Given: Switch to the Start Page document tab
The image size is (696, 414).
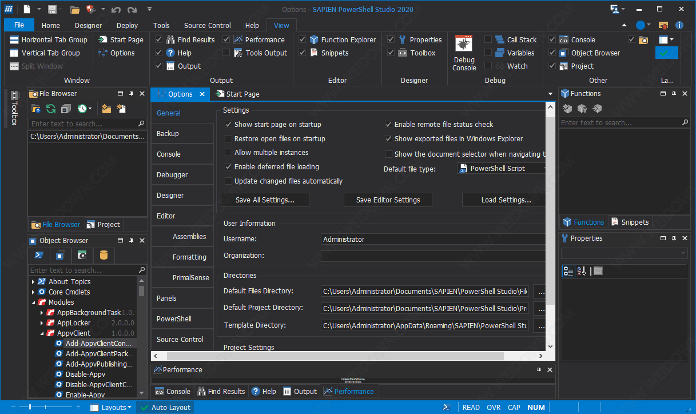Looking at the screenshot, I should [x=237, y=94].
